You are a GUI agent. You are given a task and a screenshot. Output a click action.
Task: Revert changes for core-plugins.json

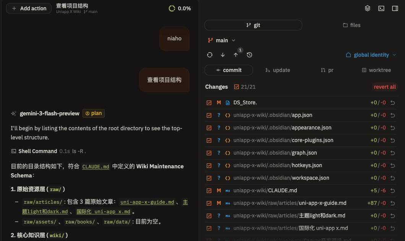point(393,140)
